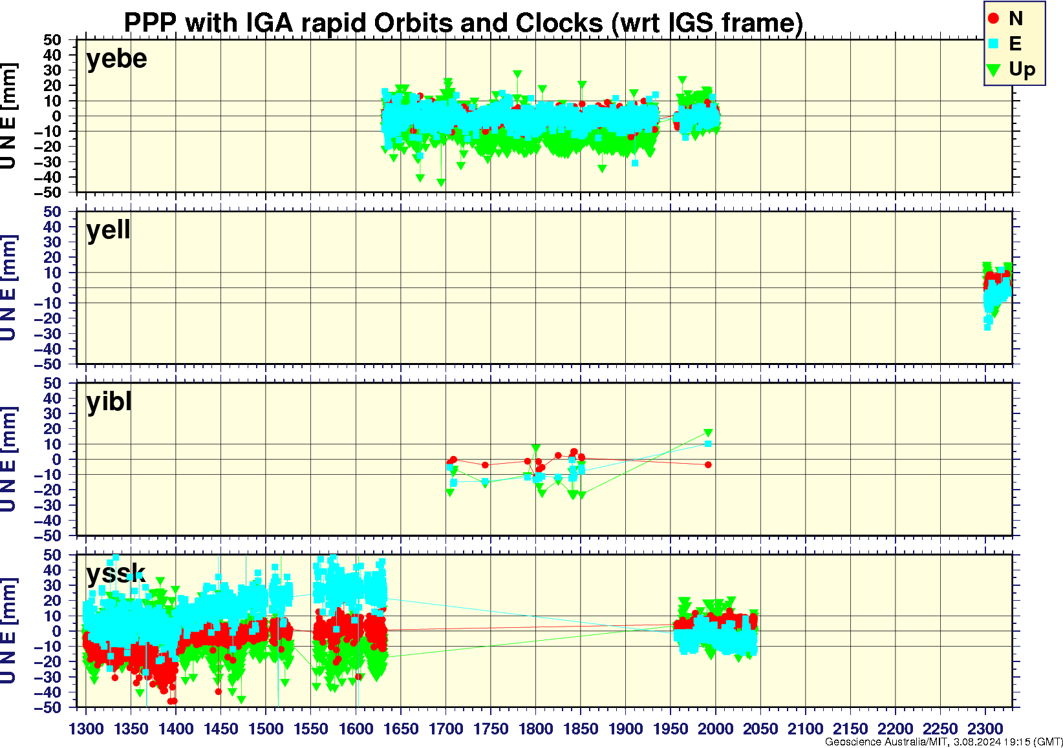Click the 'U N E [mm]' axis label of yebe panel
The image size is (1063, 748).
pyautogui.click(x=8, y=116)
